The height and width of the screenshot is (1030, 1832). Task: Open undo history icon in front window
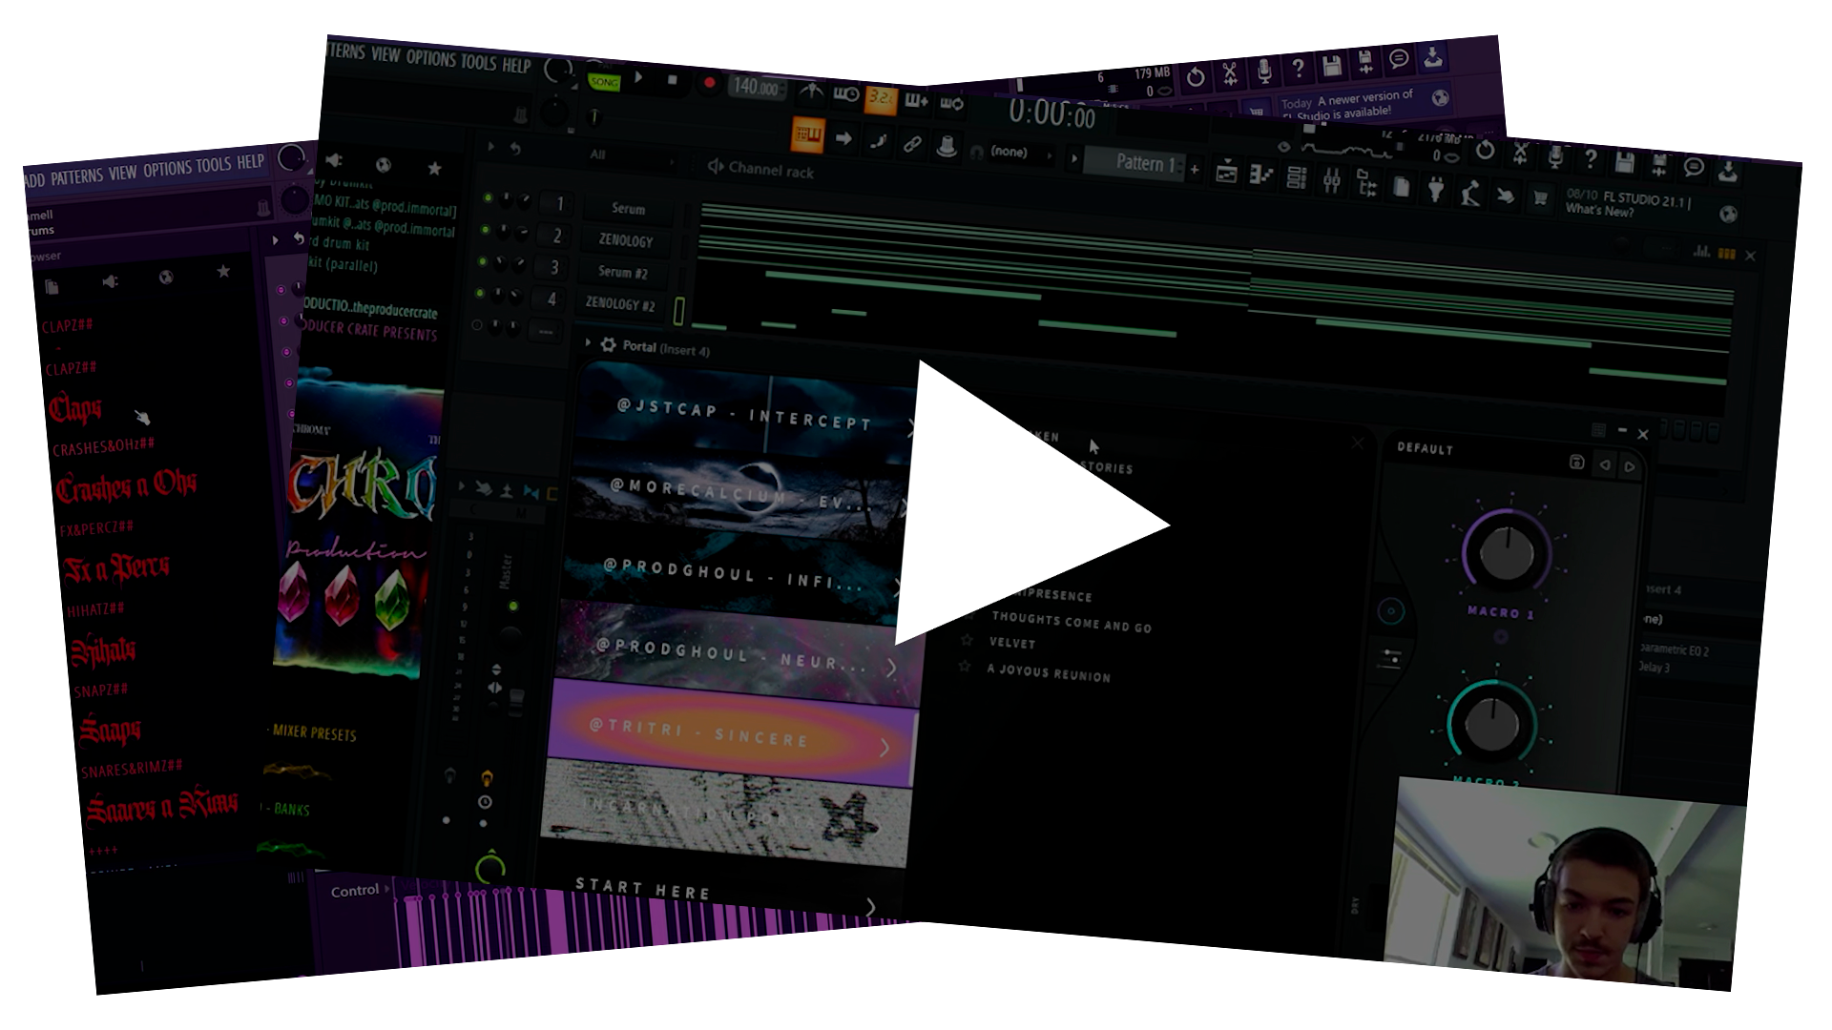(x=1485, y=151)
